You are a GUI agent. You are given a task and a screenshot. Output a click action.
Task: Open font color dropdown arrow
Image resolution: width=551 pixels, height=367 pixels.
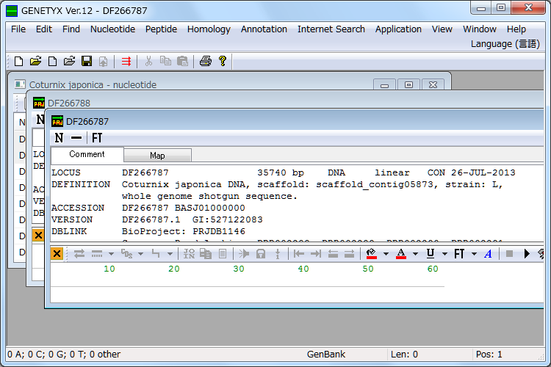click(415, 254)
